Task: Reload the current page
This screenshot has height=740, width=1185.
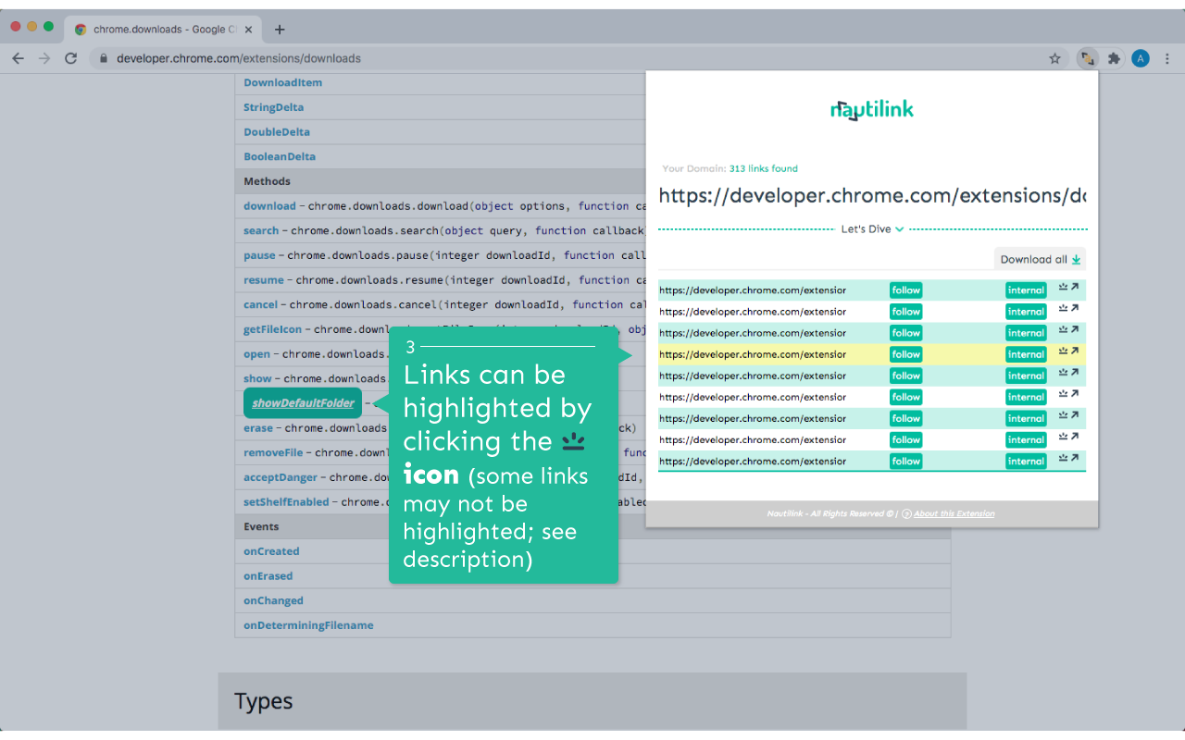Action: point(71,58)
